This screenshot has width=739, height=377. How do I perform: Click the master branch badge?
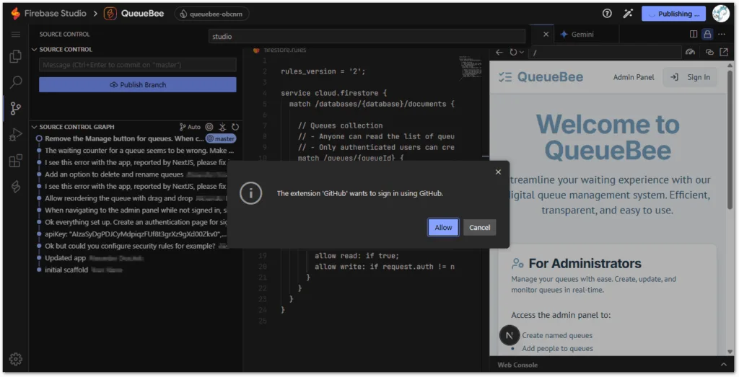tap(221, 139)
